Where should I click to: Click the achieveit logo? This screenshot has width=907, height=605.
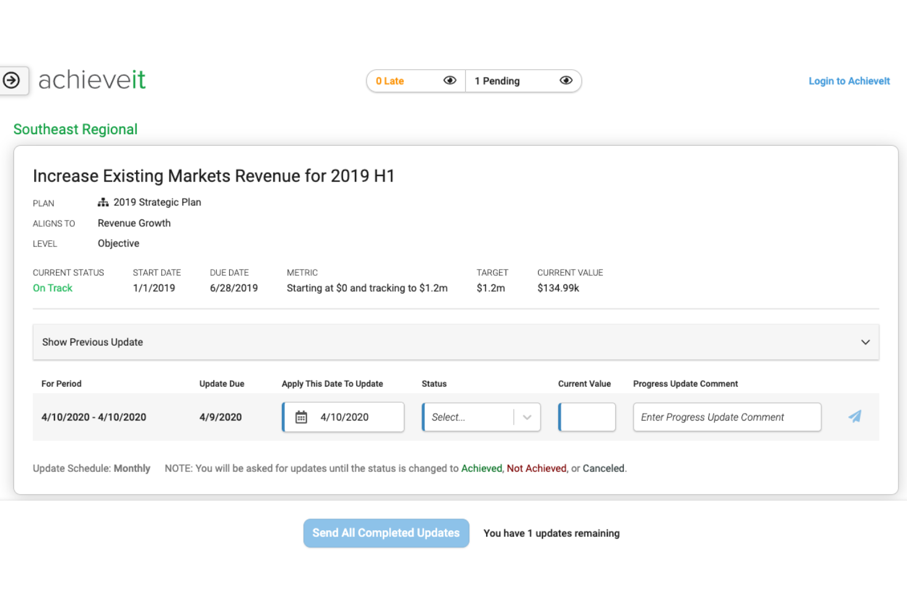(x=91, y=80)
